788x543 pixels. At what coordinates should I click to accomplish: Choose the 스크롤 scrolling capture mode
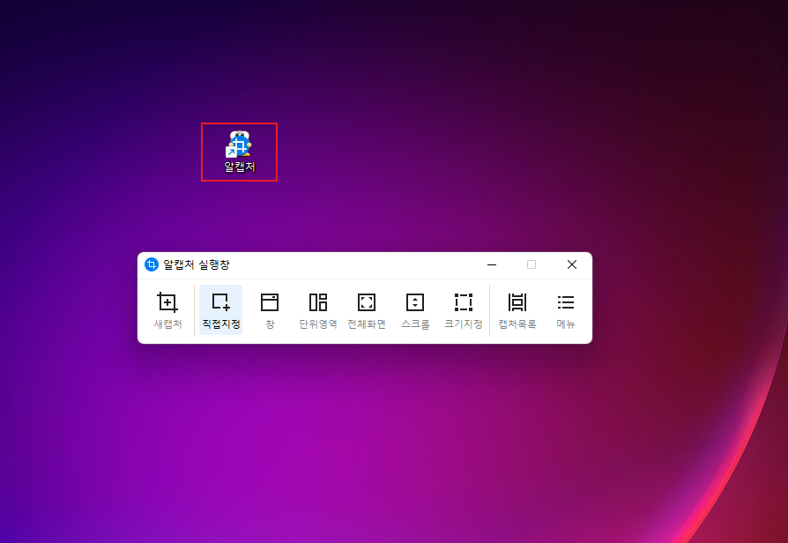click(x=415, y=310)
